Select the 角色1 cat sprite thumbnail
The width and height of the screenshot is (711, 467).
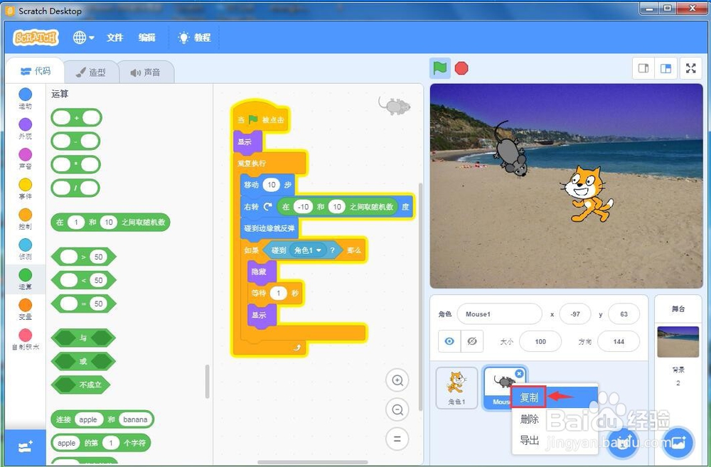coord(456,387)
